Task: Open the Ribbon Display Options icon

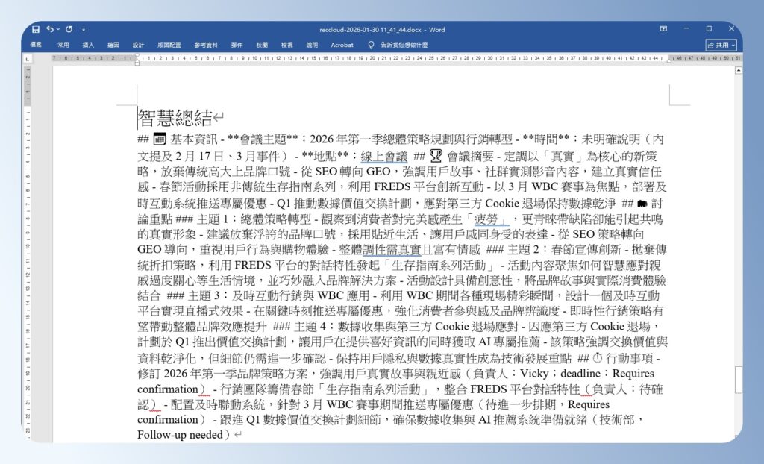Action: 664,28
